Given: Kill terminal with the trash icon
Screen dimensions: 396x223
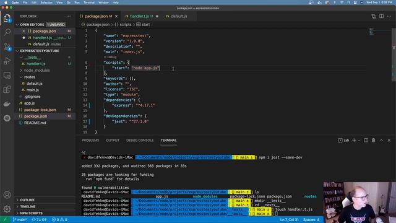Looking at the screenshot, I should pos(373,141).
